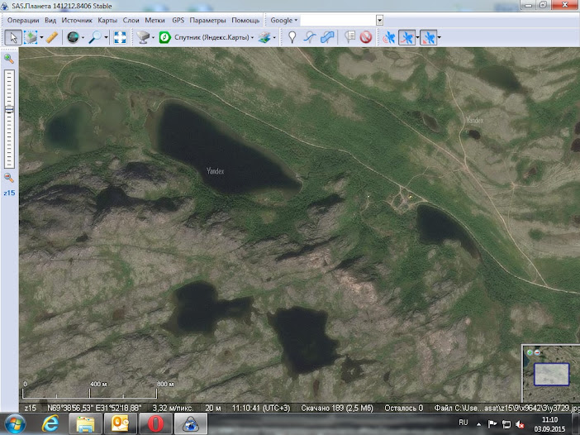
Task: Click the z15 zoom level label
Action: coord(9,193)
